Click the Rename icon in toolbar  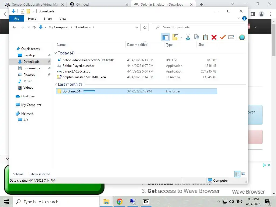pyautogui.click(x=231, y=37)
